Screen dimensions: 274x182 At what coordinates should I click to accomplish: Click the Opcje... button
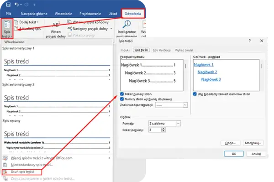tap(230, 143)
